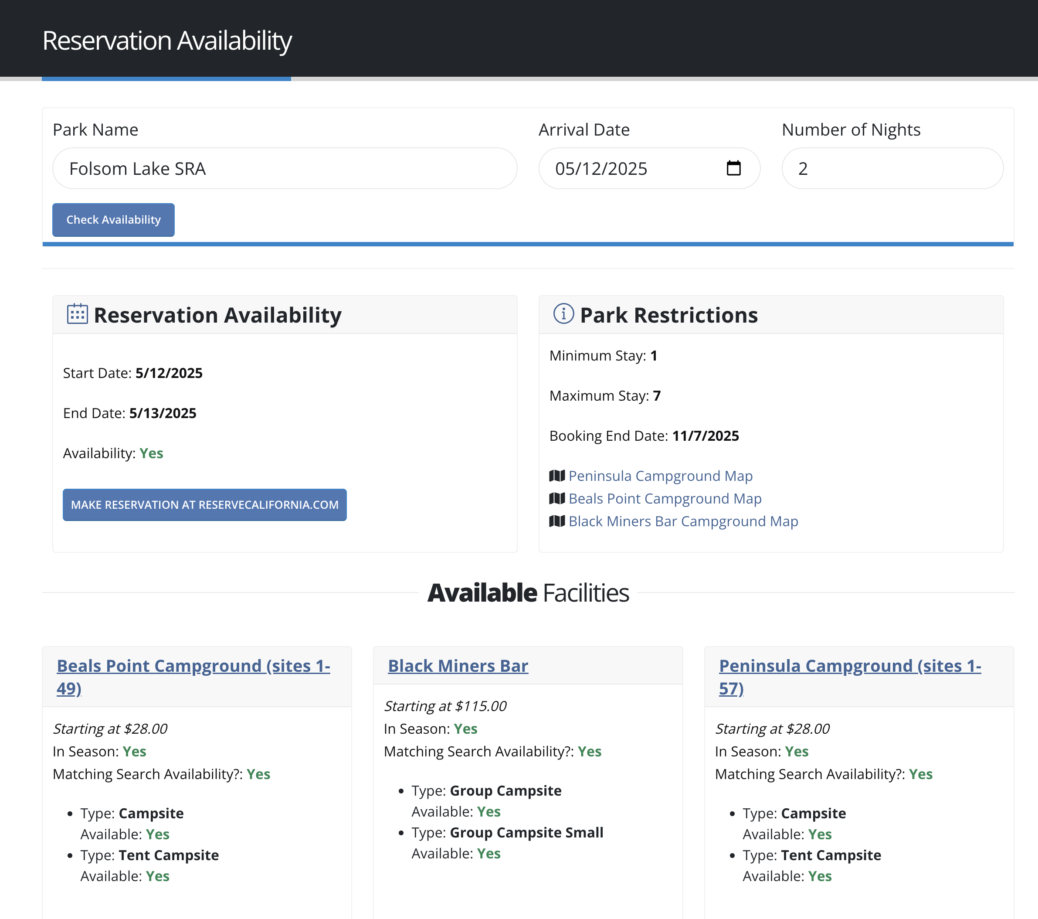
Task: Click the map icon before Beals Point Campground Map
Action: click(558, 498)
